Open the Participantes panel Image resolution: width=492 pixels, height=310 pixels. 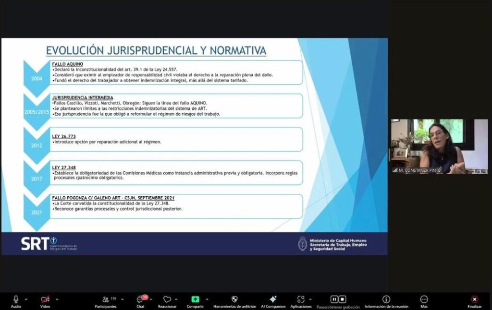click(x=106, y=299)
